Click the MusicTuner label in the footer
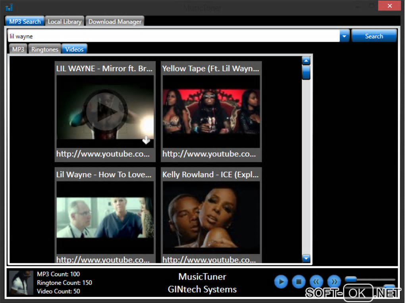The width and height of the screenshot is (405, 303). [202, 277]
